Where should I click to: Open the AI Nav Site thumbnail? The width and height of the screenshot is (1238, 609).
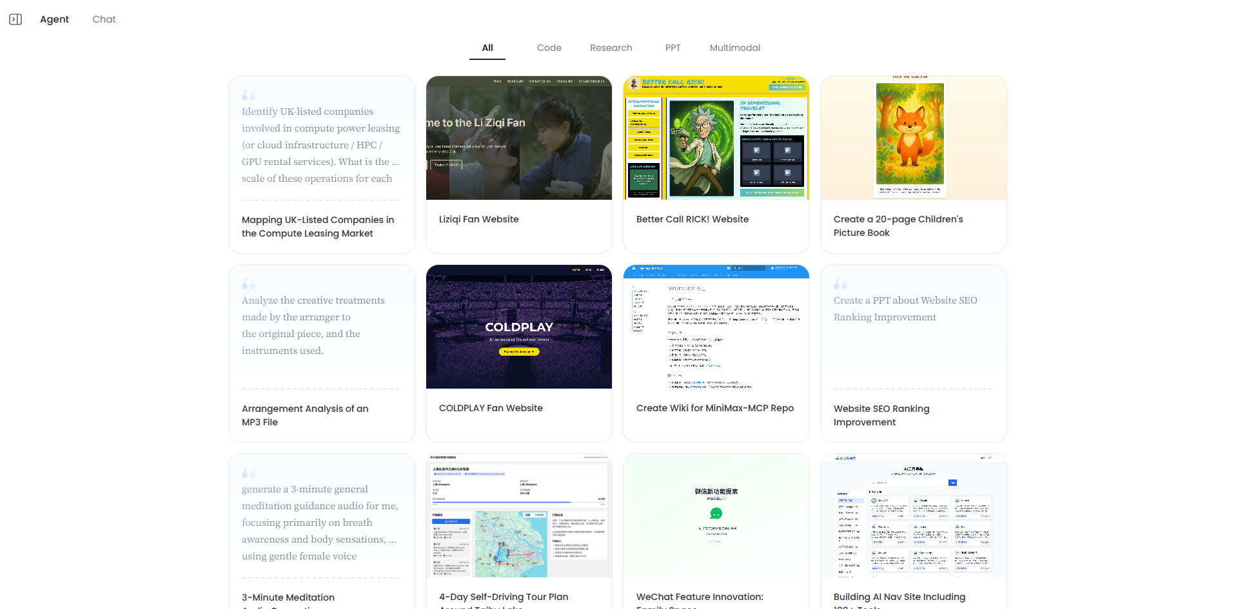tap(914, 516)
